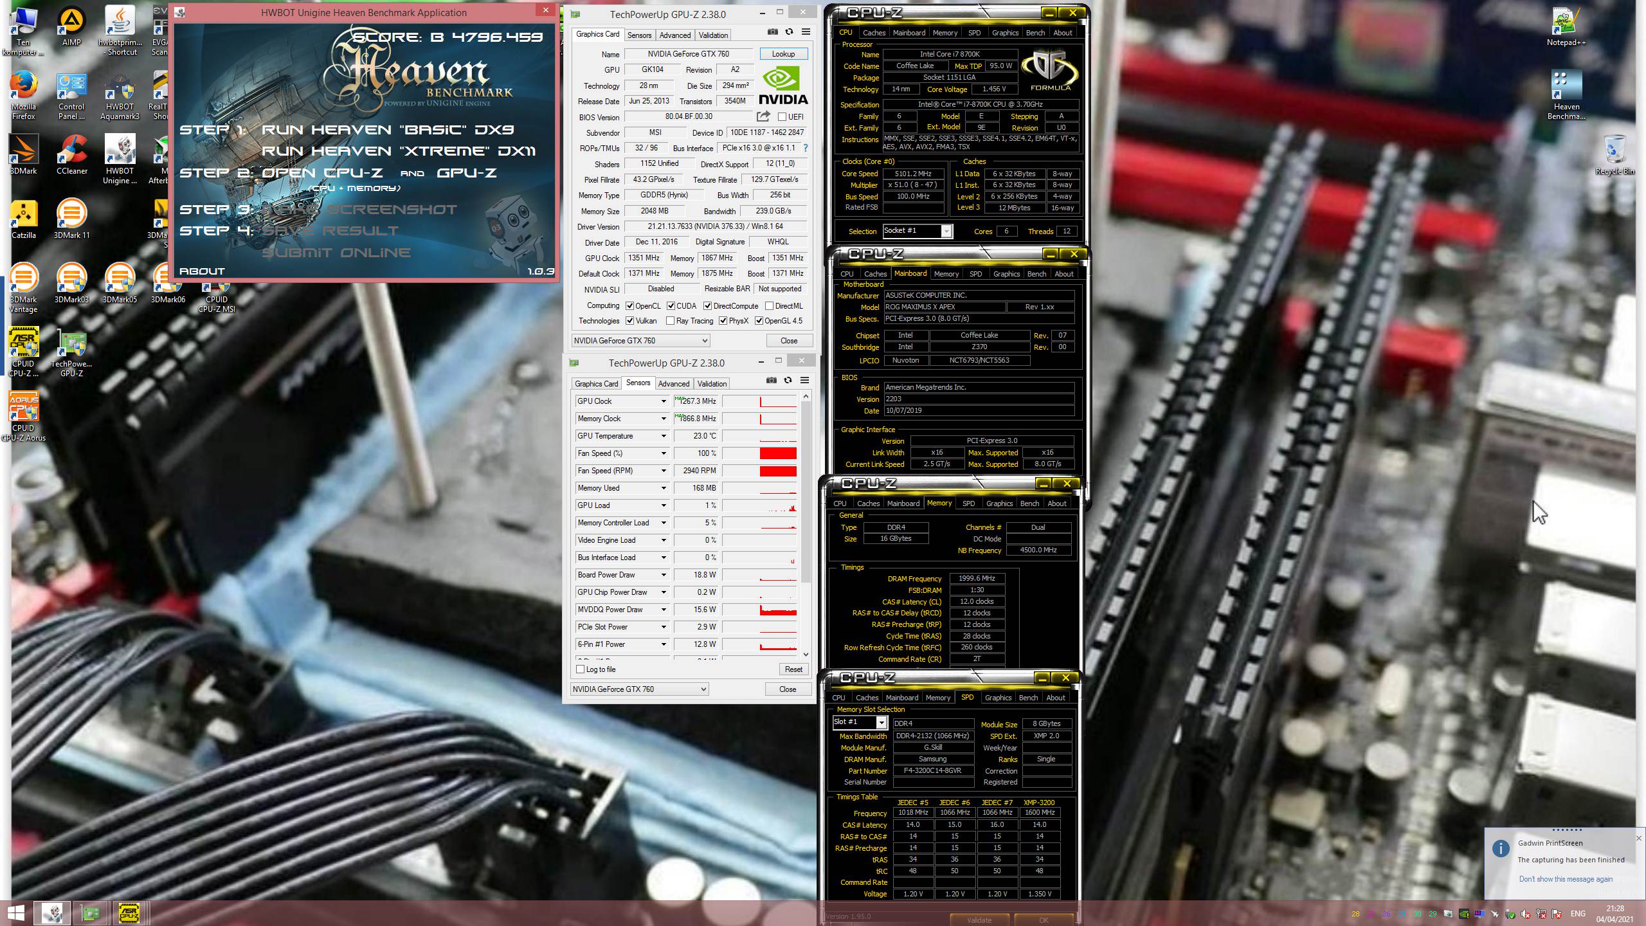Open Notepad++ desktop shortcut
The image size is (1646, 926).
[1566, 26]
